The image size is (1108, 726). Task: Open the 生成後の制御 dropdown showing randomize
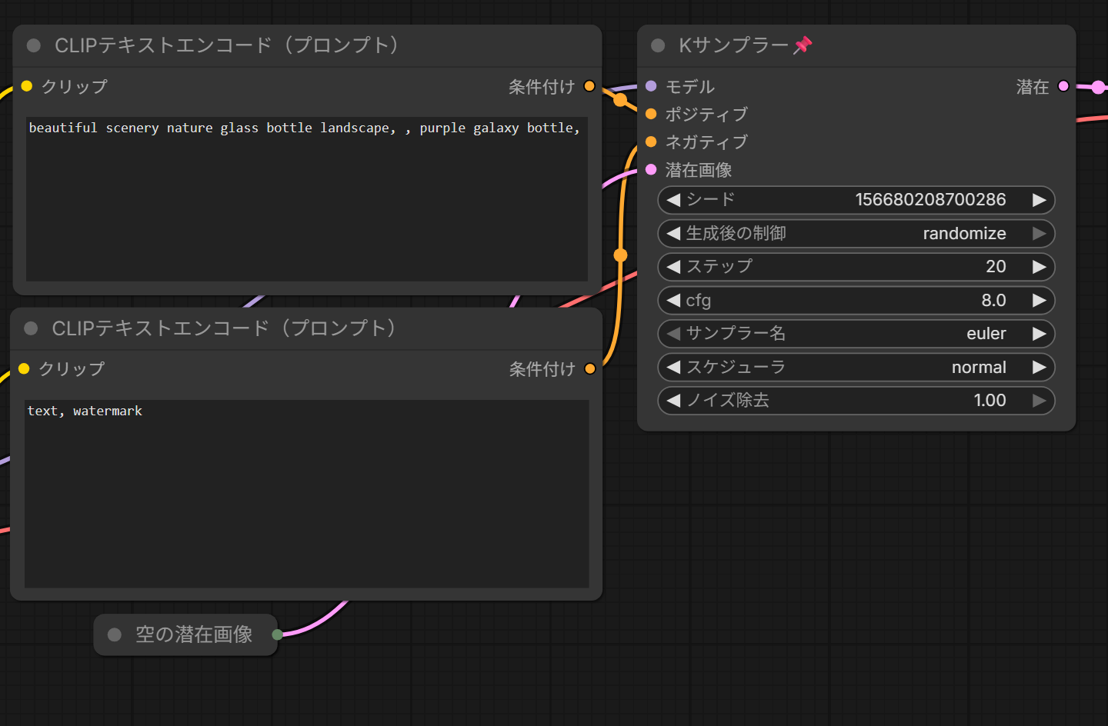(x=856, y=233)
